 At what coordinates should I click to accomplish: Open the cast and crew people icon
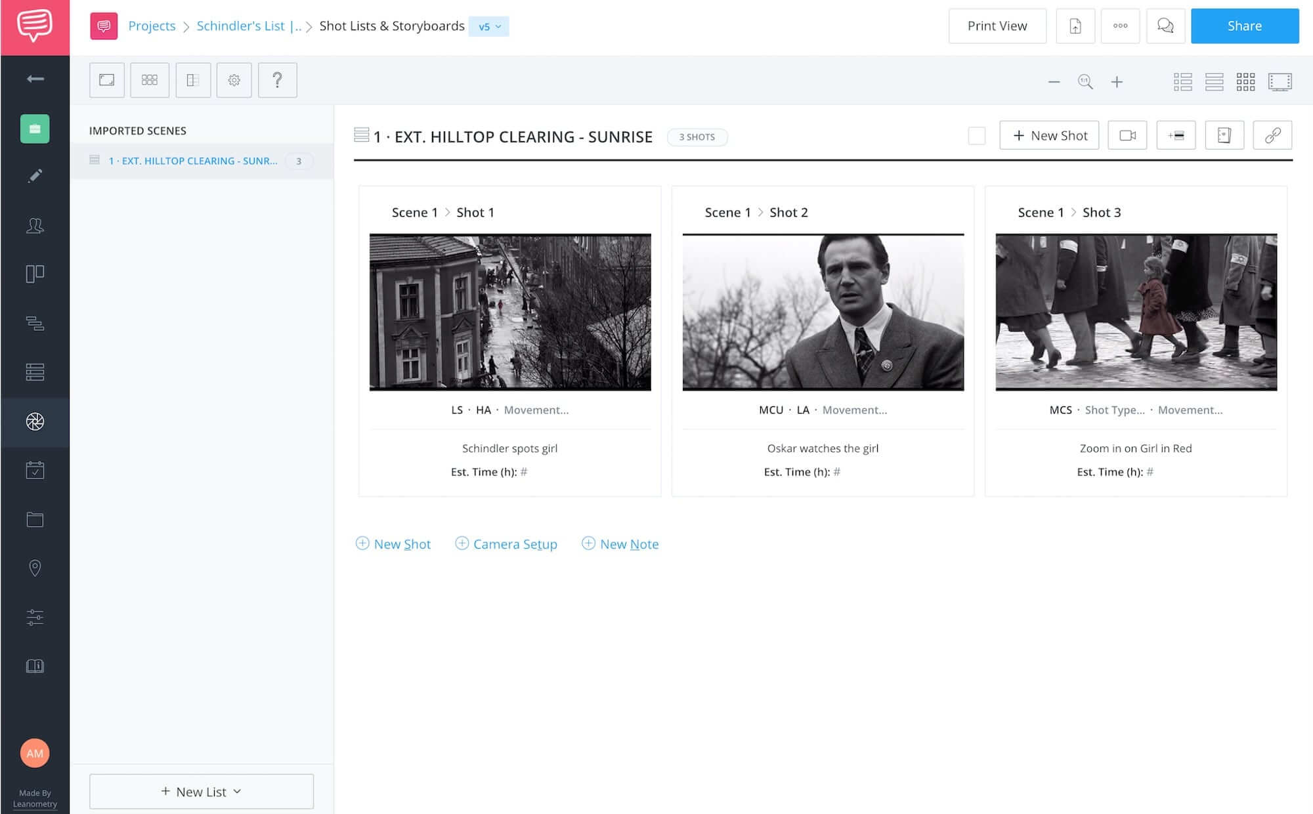(x=35, y=226)
